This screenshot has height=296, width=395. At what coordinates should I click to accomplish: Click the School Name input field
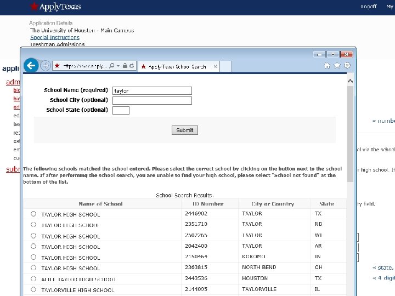pyautogui.click(x=152, y=90)
